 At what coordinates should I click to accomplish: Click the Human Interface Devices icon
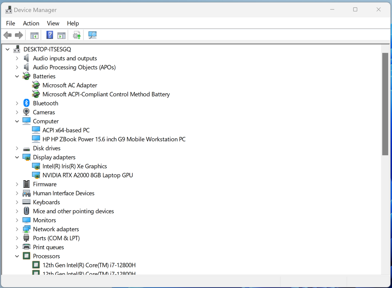pyautogui.click(x=26, y=193)
